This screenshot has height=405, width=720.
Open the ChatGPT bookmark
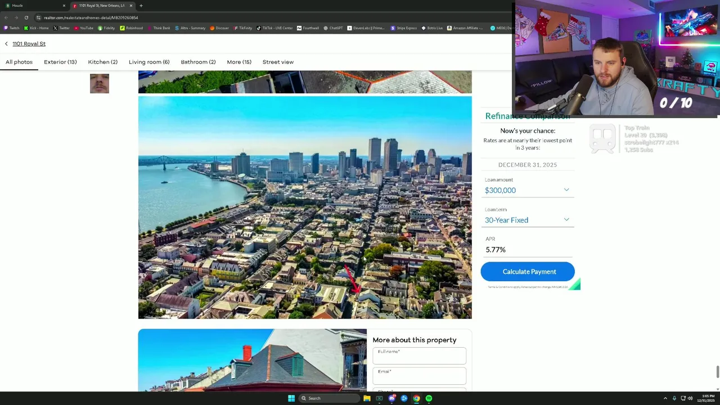(x=333, y=28)
